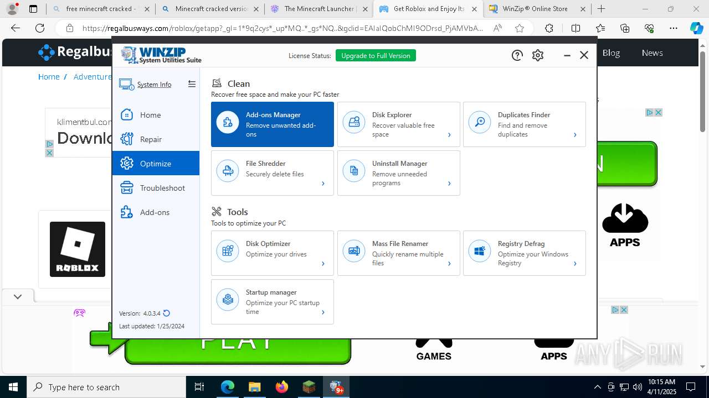The width and height of the screenshot is (709, 398).
Task: Open the Repair section
Action: 156,139
